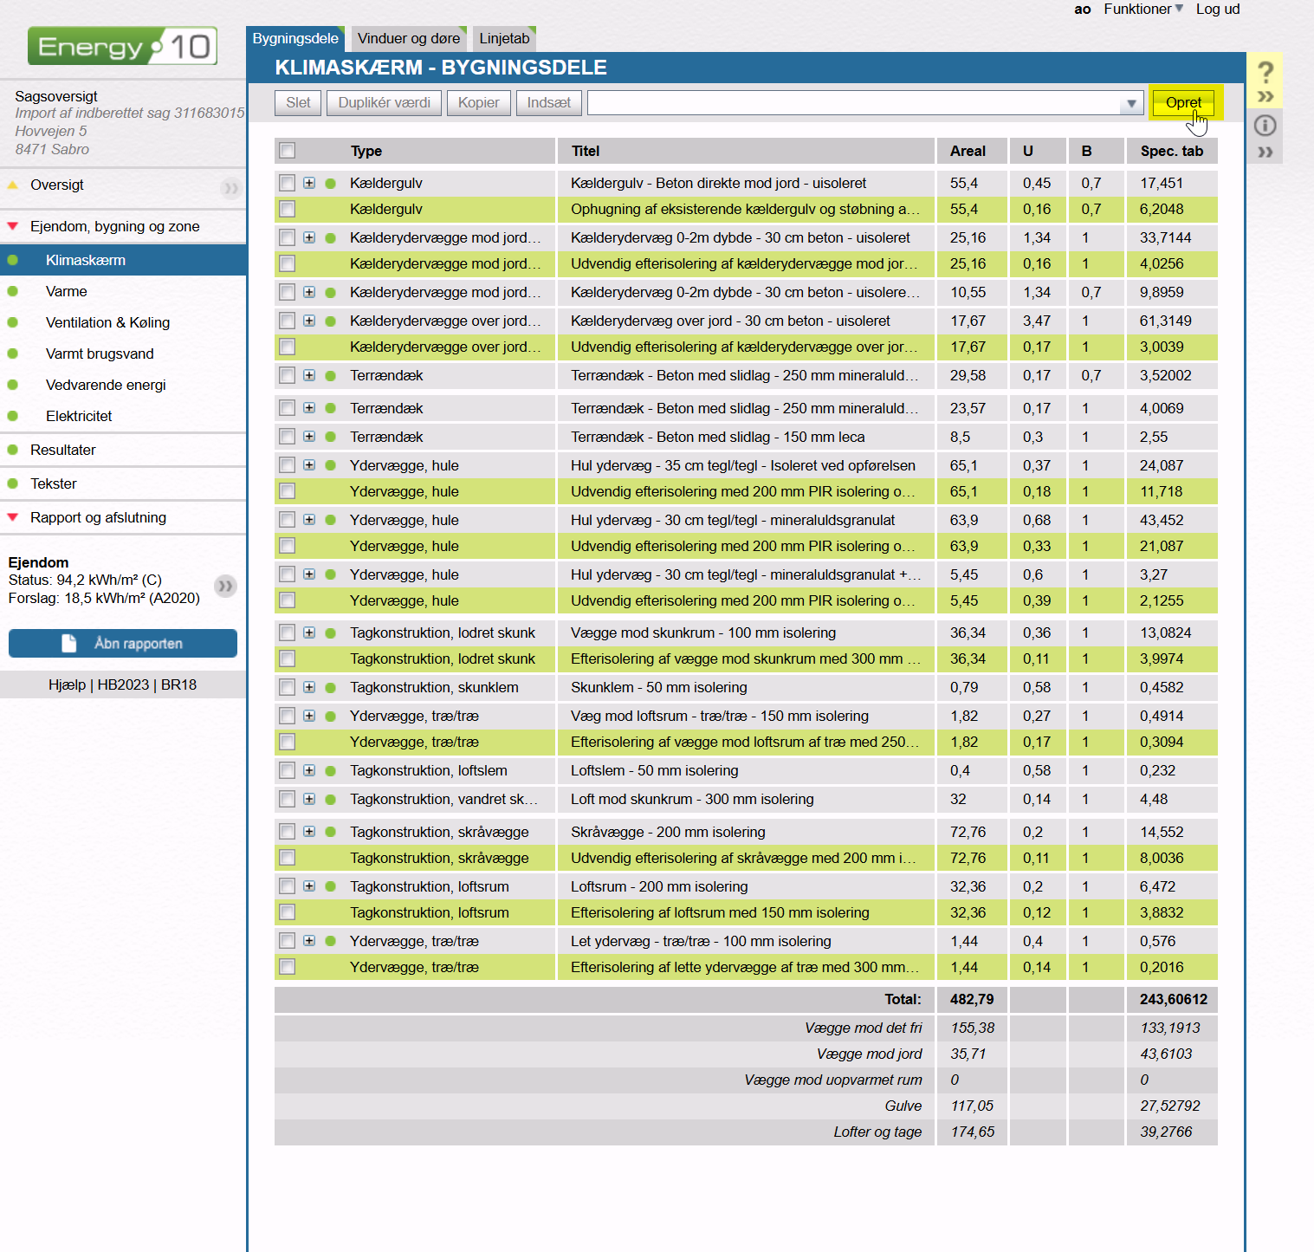
Task: Click the double-arrow icon next to Ejendom status
Action: pos(225,587)
